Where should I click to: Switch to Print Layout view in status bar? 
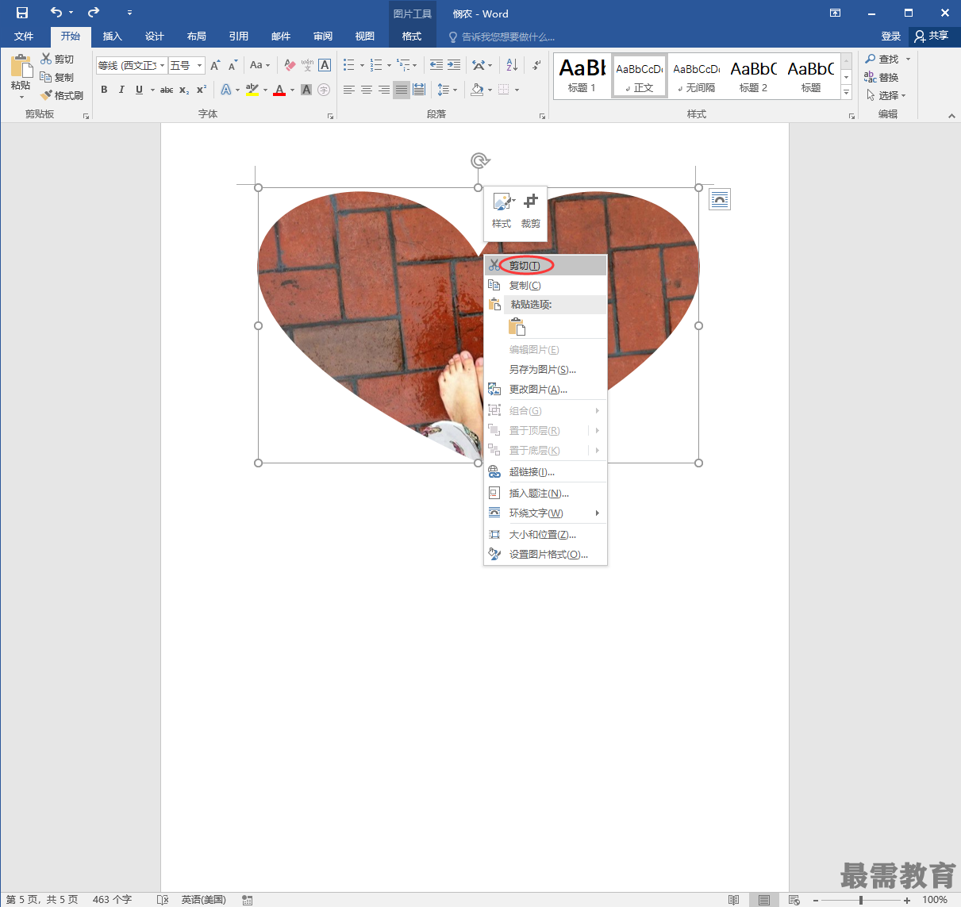click(763, 900)
